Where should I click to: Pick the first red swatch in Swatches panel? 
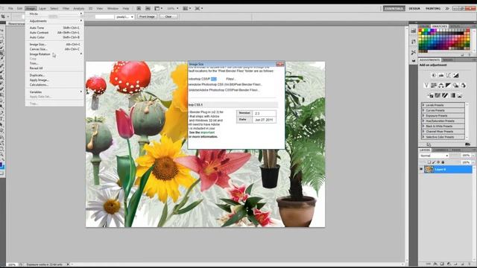(x=420, y=31)
